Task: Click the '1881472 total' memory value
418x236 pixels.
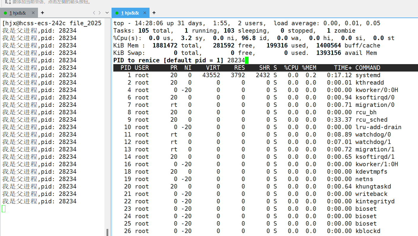Action: [175, 45]
